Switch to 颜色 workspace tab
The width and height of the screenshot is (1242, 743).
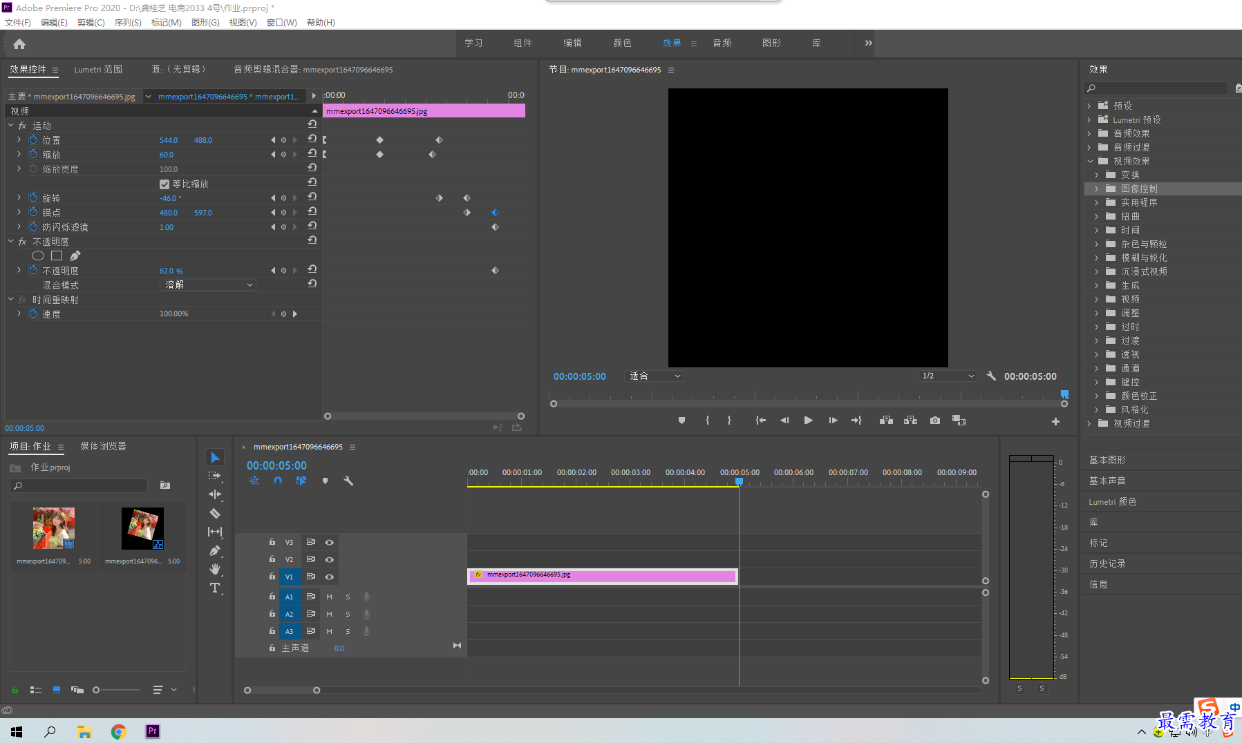[622, 43]
